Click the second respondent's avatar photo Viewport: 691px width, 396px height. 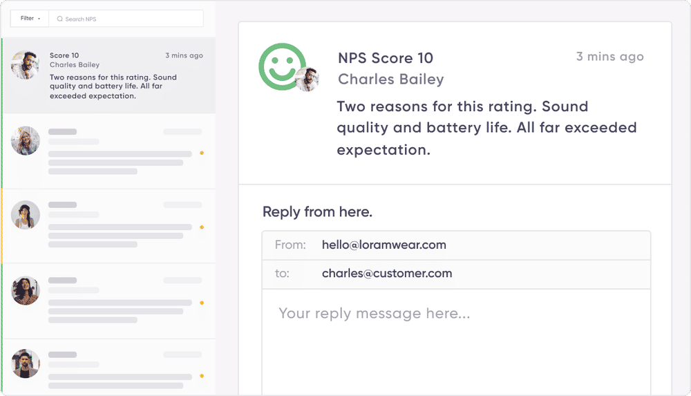(25, 140)
